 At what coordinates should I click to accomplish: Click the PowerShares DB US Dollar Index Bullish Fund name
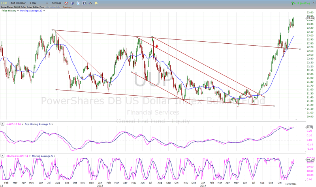coord(23,7)
